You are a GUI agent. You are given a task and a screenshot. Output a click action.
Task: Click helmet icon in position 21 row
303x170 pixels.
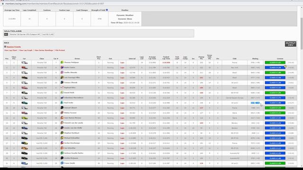(62, 163)
